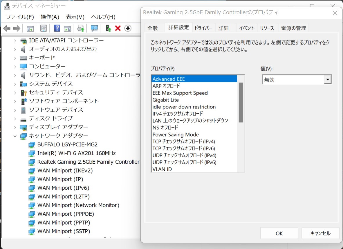Click the BUFFALO LGY-PCIE-MG2 adapter icon
The image size is (343, 249).
[32, 145]
